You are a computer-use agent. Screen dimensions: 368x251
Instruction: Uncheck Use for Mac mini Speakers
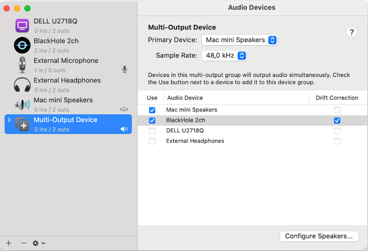coord(152,110)
